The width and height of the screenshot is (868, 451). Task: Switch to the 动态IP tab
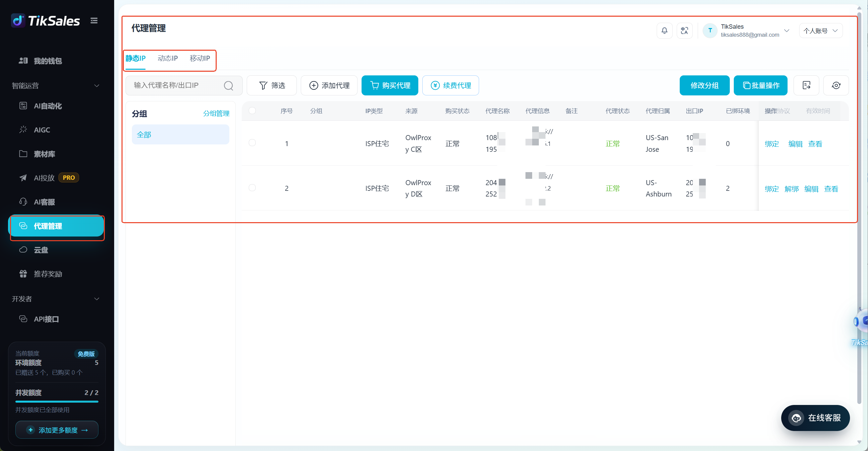(x=168, y=58)
